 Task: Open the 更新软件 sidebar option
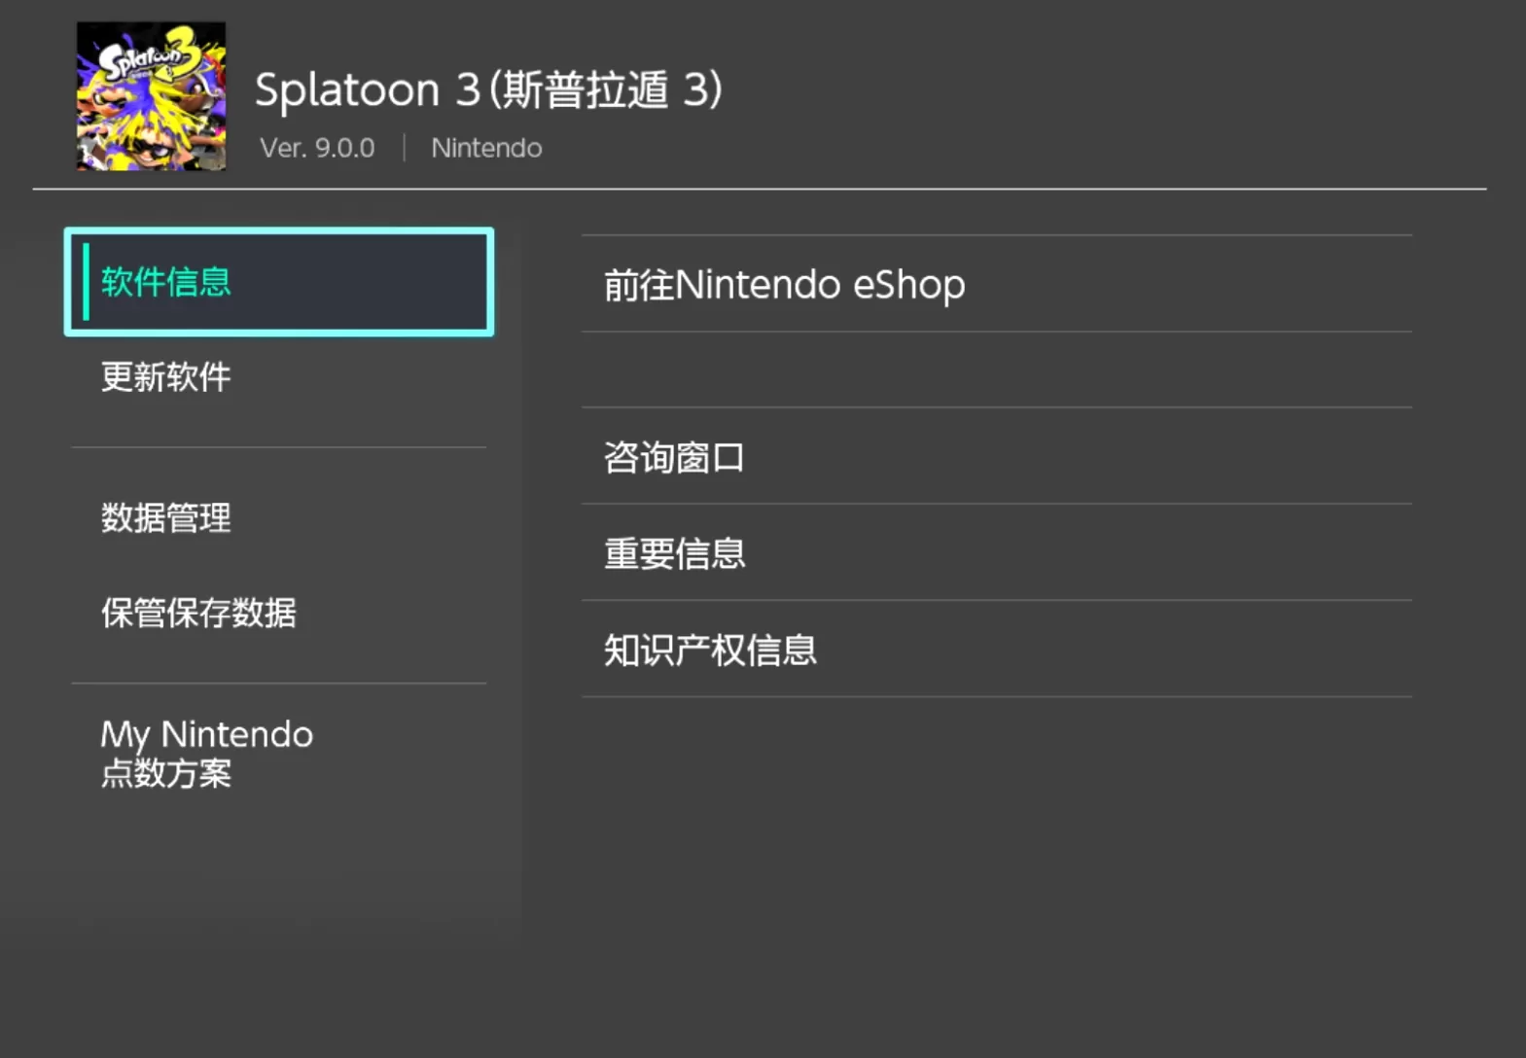coord(166,377)
